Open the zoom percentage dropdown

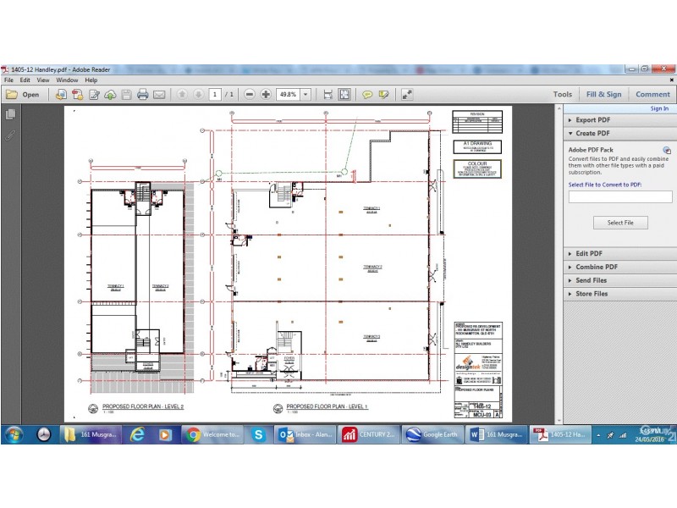click(305, 95)
